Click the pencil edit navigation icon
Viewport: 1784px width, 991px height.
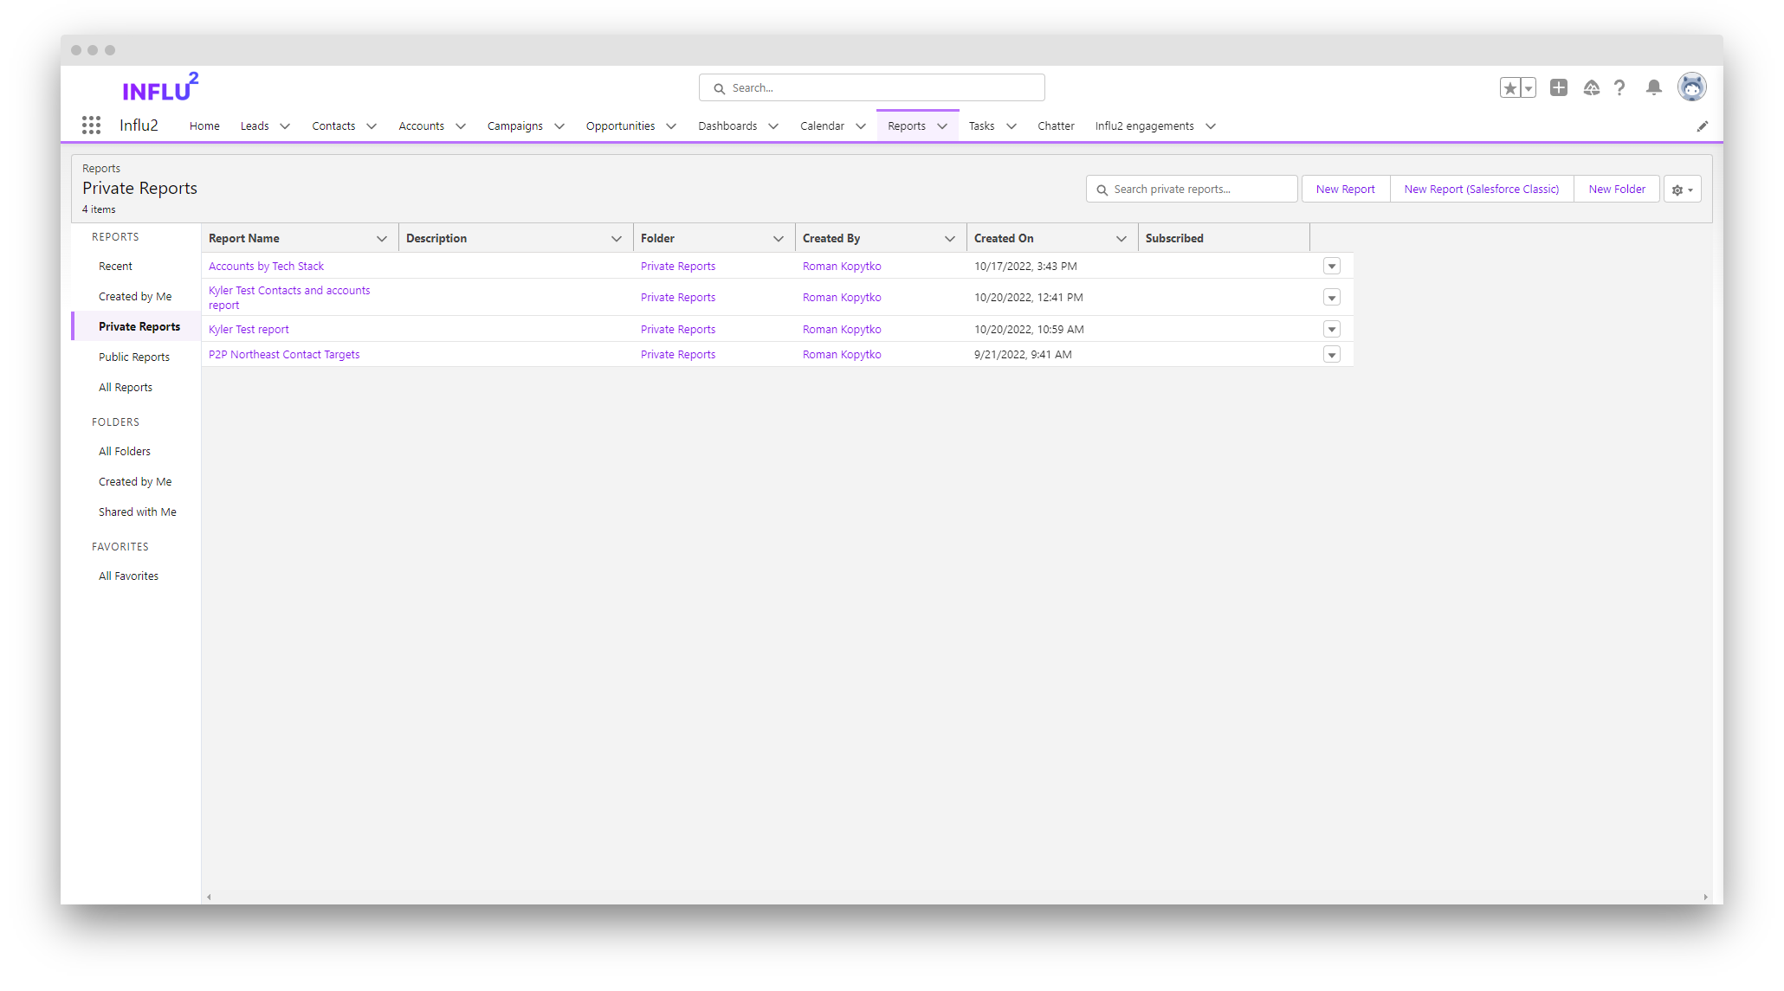pos(1703,126)
